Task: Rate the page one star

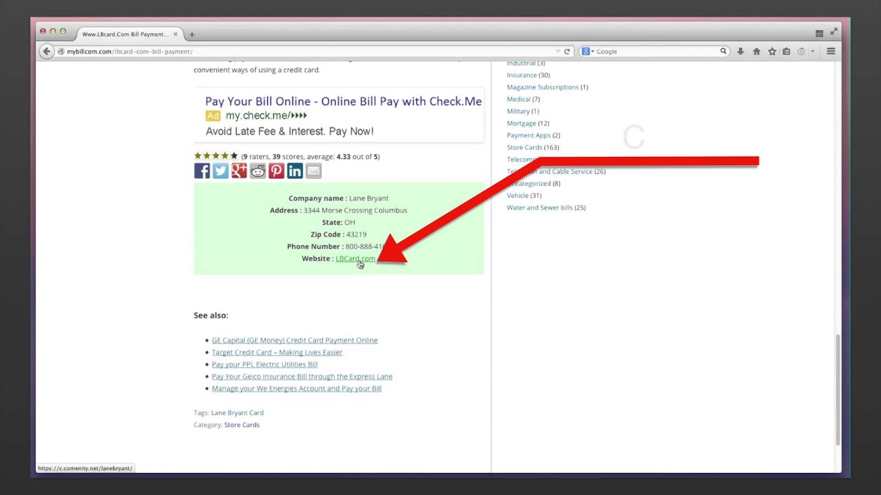Action: point(198,156)
